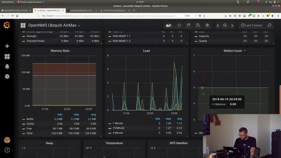
Task: Switch to the OpenNMS Web Console tab
Action: point(16,11)
